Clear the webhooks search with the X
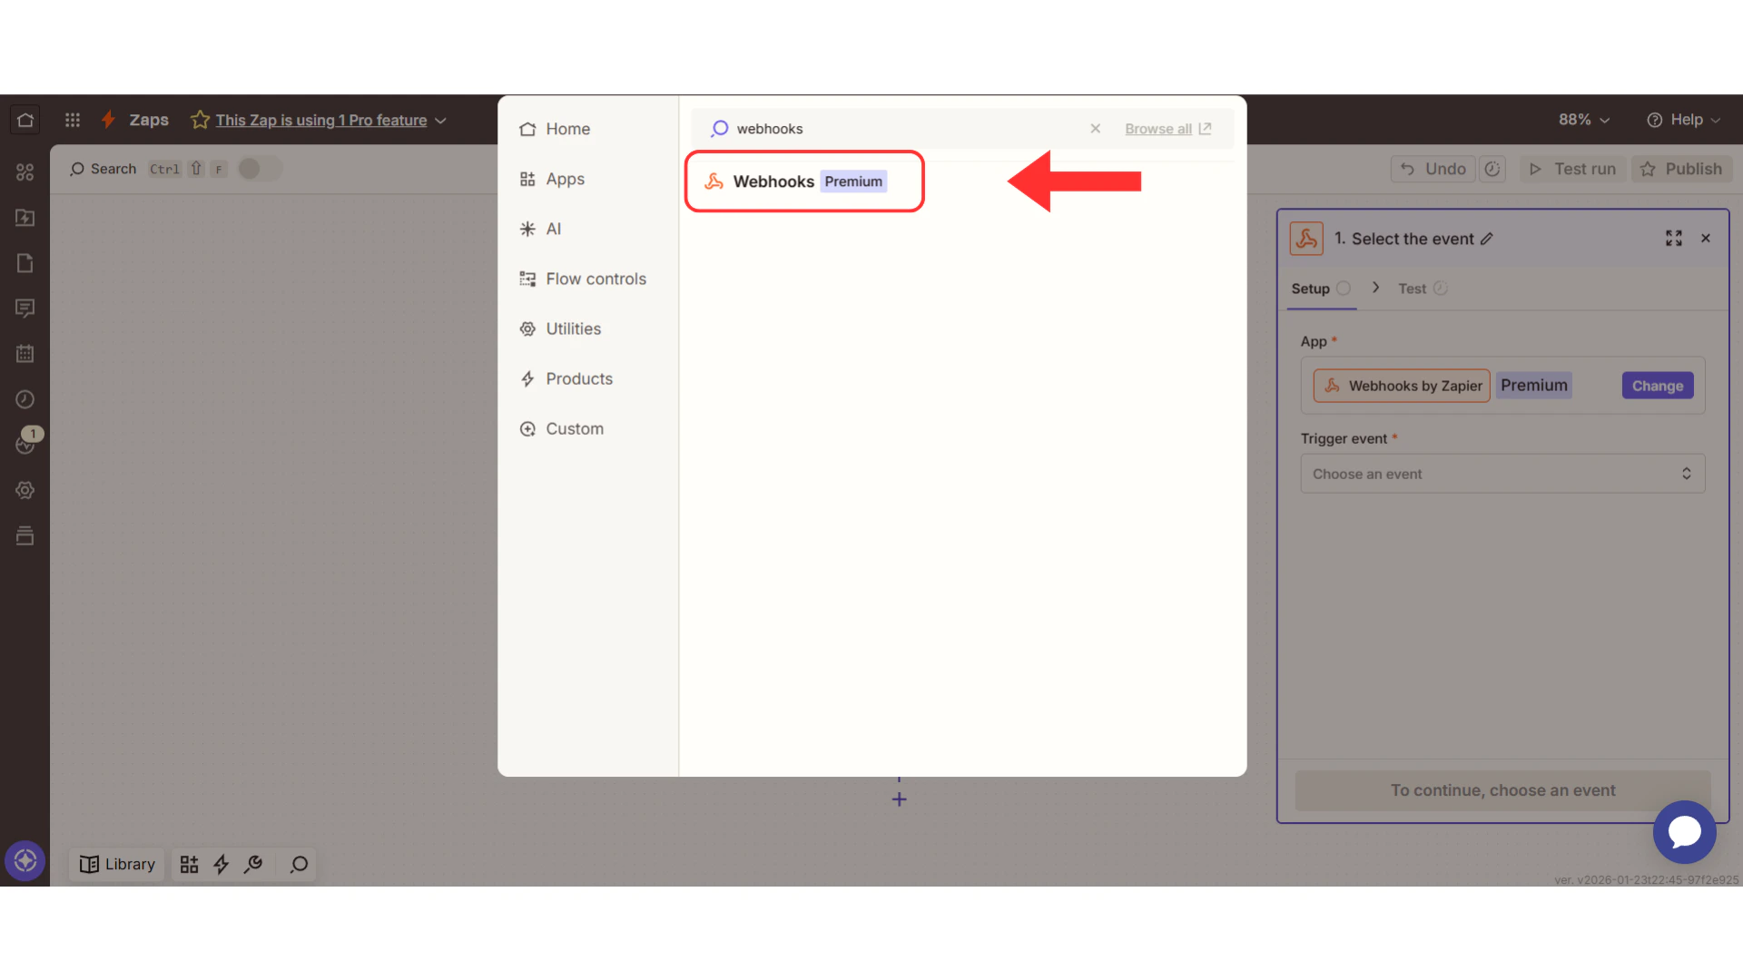Screen dimensions: 1743x980 click(x=1095, y=128)
